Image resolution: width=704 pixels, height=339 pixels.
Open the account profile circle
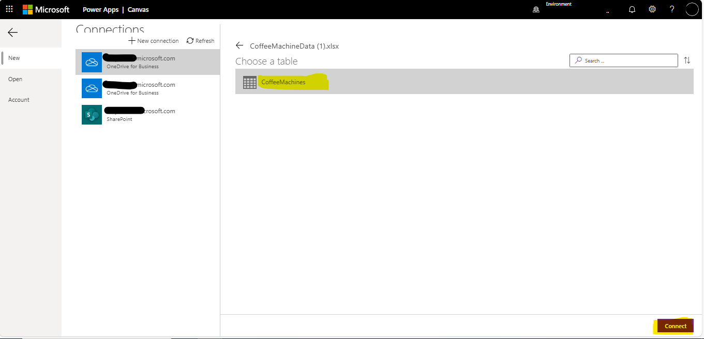[x=692, y=9]
